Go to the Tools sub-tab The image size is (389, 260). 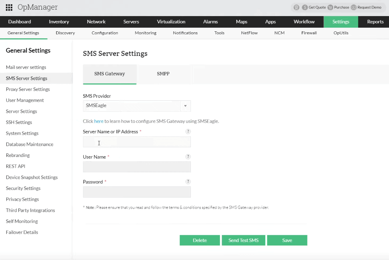tap(219, 33)
